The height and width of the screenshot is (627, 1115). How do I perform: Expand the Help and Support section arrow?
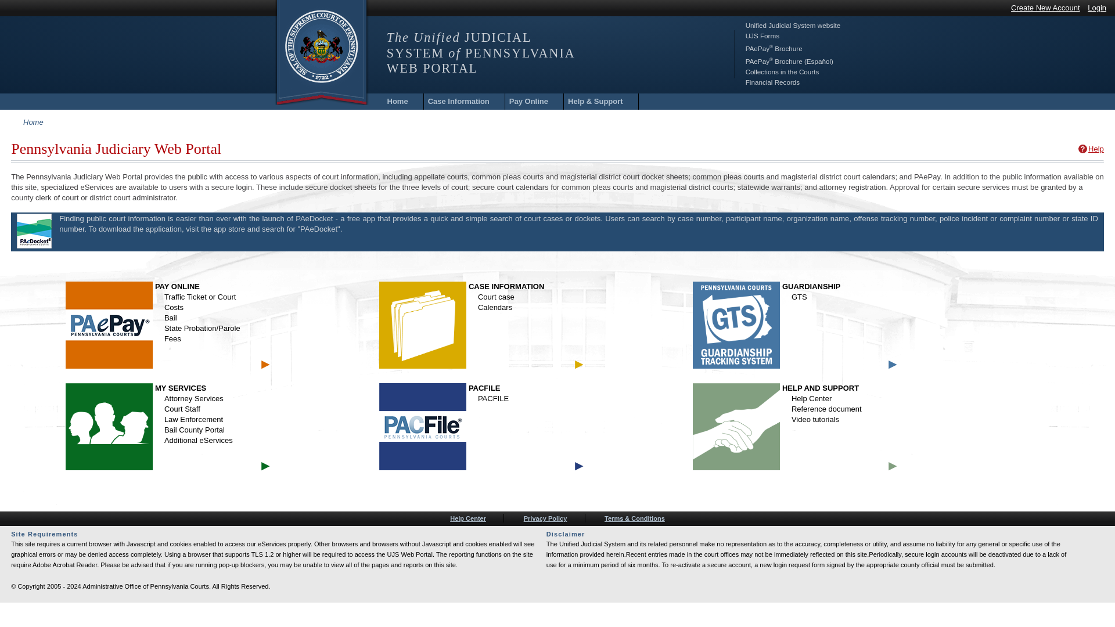[x=893, y=466]
